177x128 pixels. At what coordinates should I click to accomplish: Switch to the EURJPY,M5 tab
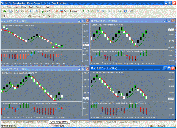[8, 122]
